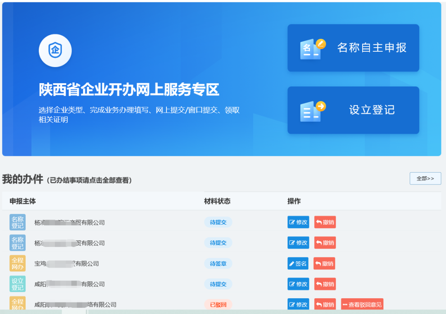Viewport: 446px width, 314px height.
Task: Click the 全部>> link
Action: click(x=425, y=178)
